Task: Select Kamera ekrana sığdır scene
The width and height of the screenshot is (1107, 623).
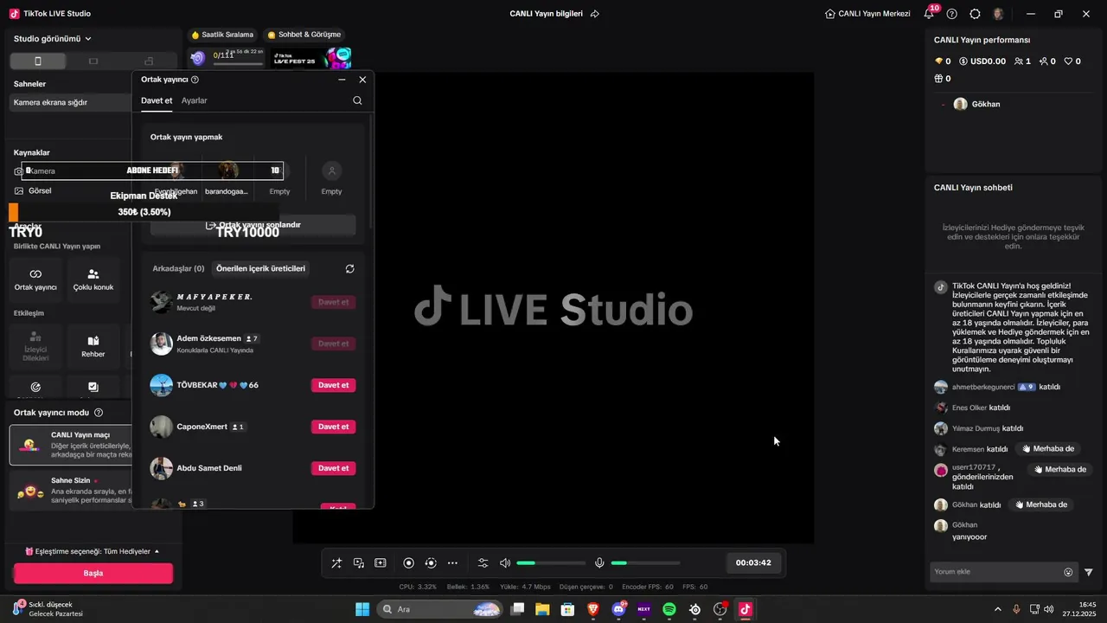Action: [x=71, y=102]
